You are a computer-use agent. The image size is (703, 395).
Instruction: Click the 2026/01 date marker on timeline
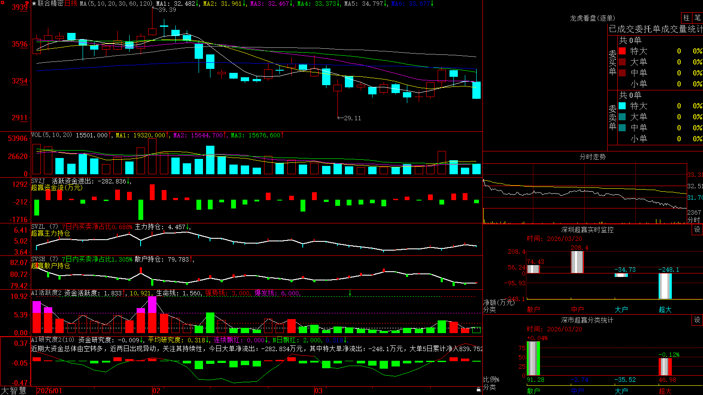coord(50,391)
